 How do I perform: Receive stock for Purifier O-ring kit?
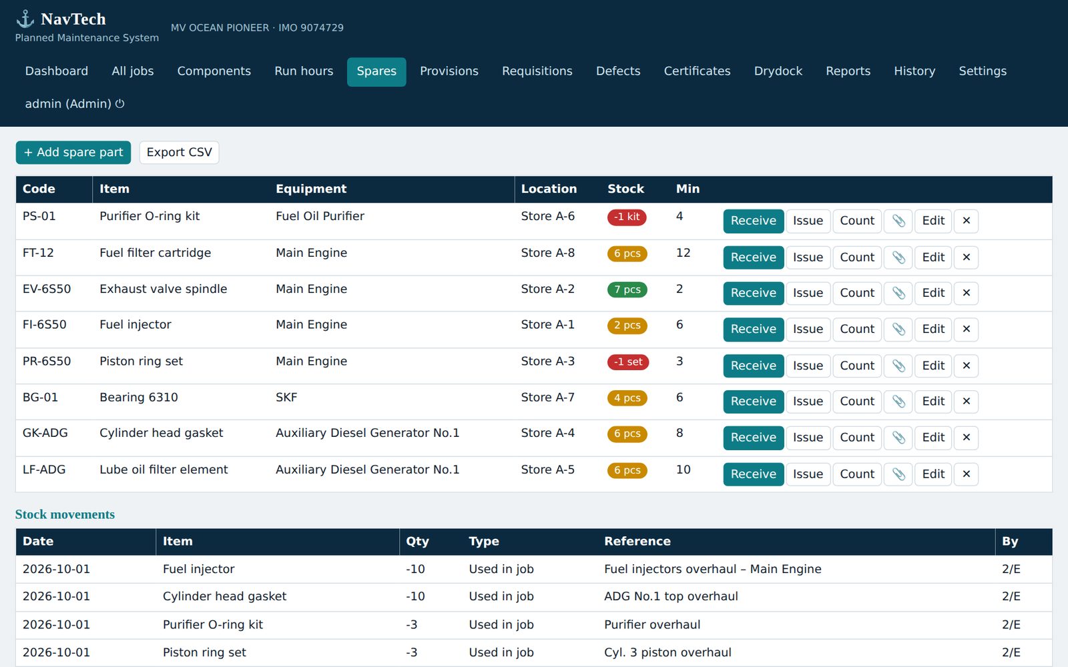pyautogui.click(x=754, y=221)
